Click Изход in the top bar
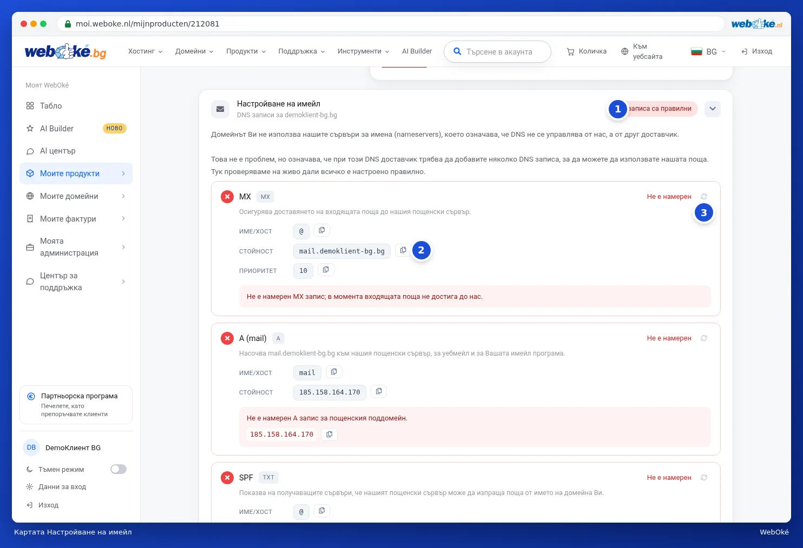Viewport: 803px width, 548px height. coord(756,51)
